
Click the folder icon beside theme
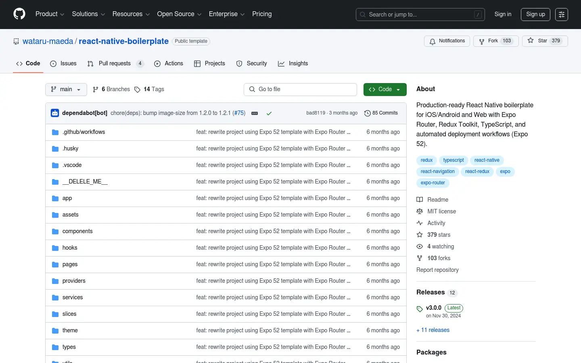(x=55, y=331)
